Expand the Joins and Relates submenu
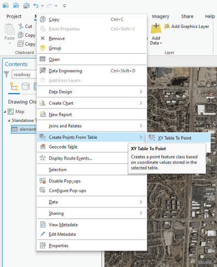Screen dimensions: 217x267 (x=92, y=126)
